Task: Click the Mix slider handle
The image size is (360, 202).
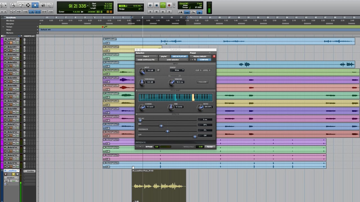Action: pyautogui.click(x=161, y=126)
